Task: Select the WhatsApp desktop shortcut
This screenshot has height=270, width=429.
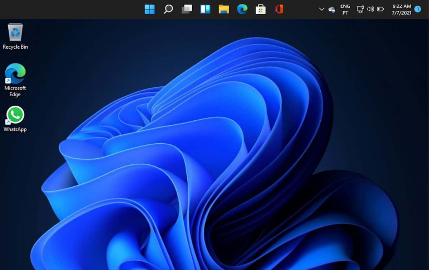Action: 15,119
